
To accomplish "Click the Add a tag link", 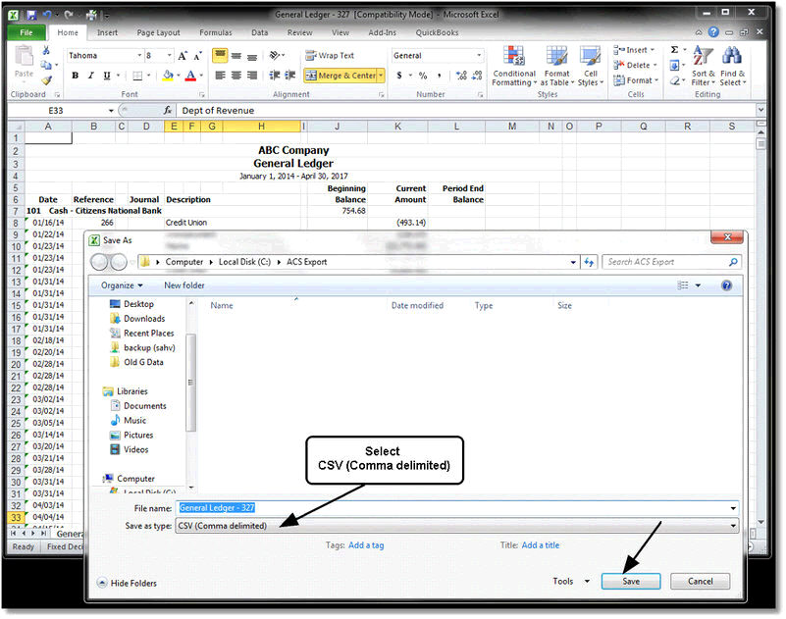I will tap(366, 545).
